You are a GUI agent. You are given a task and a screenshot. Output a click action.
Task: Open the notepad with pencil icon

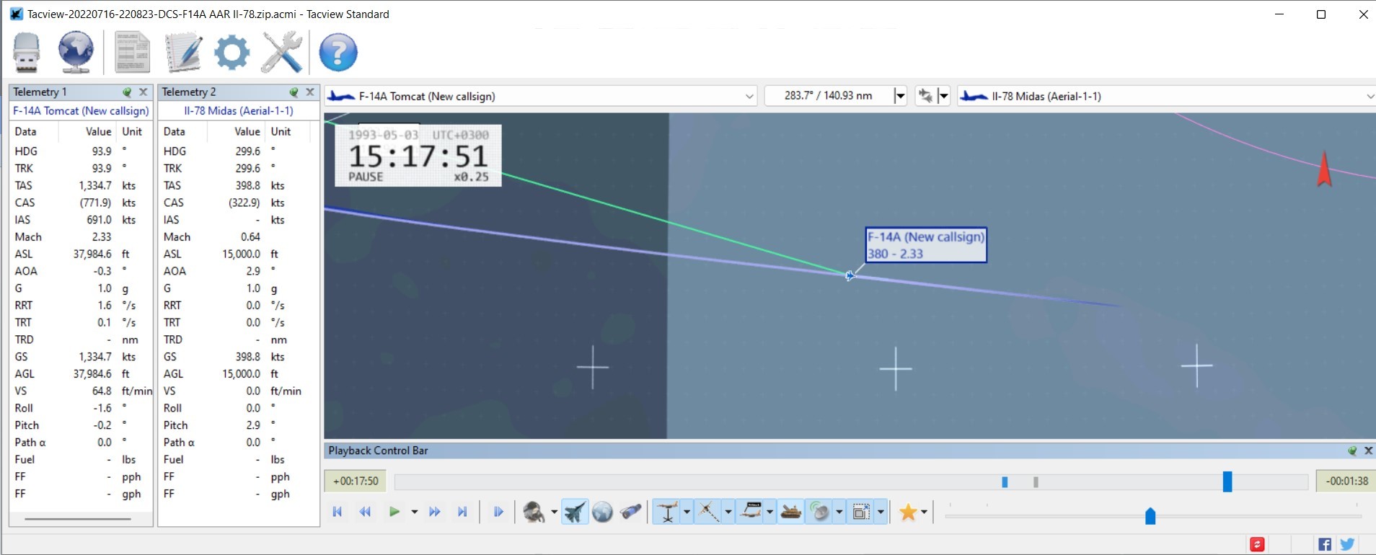point(183,52)
